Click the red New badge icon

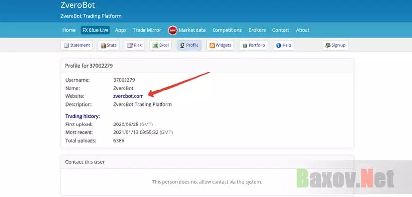pos(173,30)
